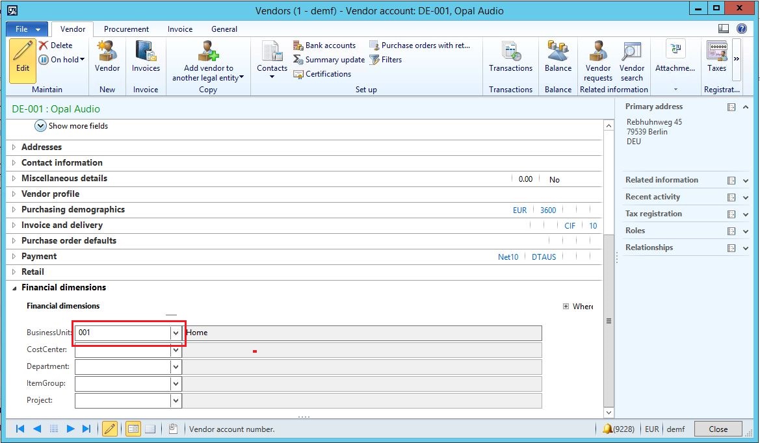Click the notification bell in status bar

click(607, 429)
